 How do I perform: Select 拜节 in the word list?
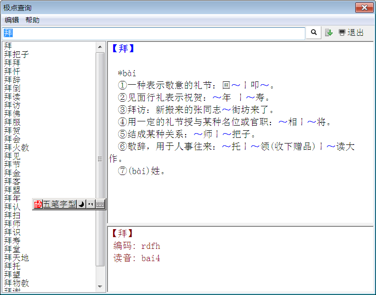tap(12, 165)
